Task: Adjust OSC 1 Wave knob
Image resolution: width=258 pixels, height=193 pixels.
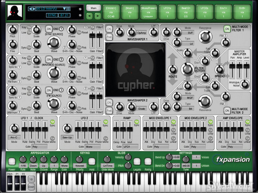Action: (x=54, y=43)
